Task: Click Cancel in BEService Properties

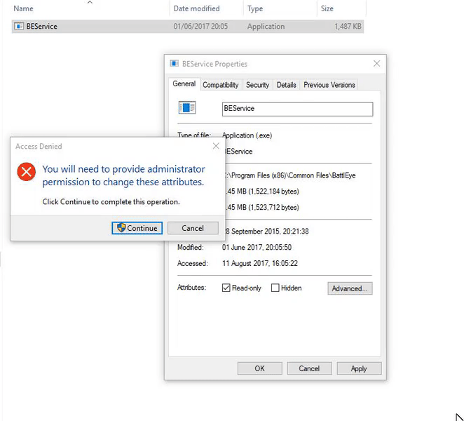Action: pos(309,368)
